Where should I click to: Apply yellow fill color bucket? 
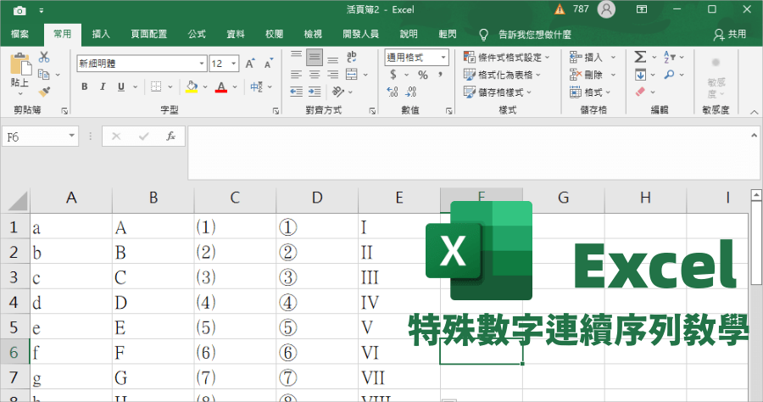click(192, 87)
